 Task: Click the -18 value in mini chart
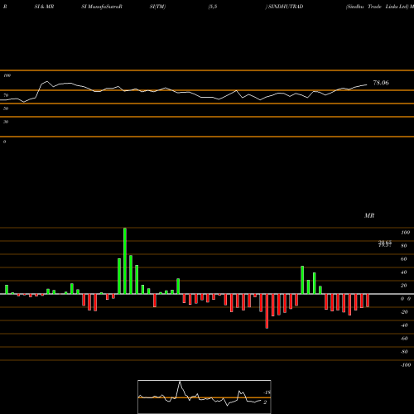click(x=267, y=392)
